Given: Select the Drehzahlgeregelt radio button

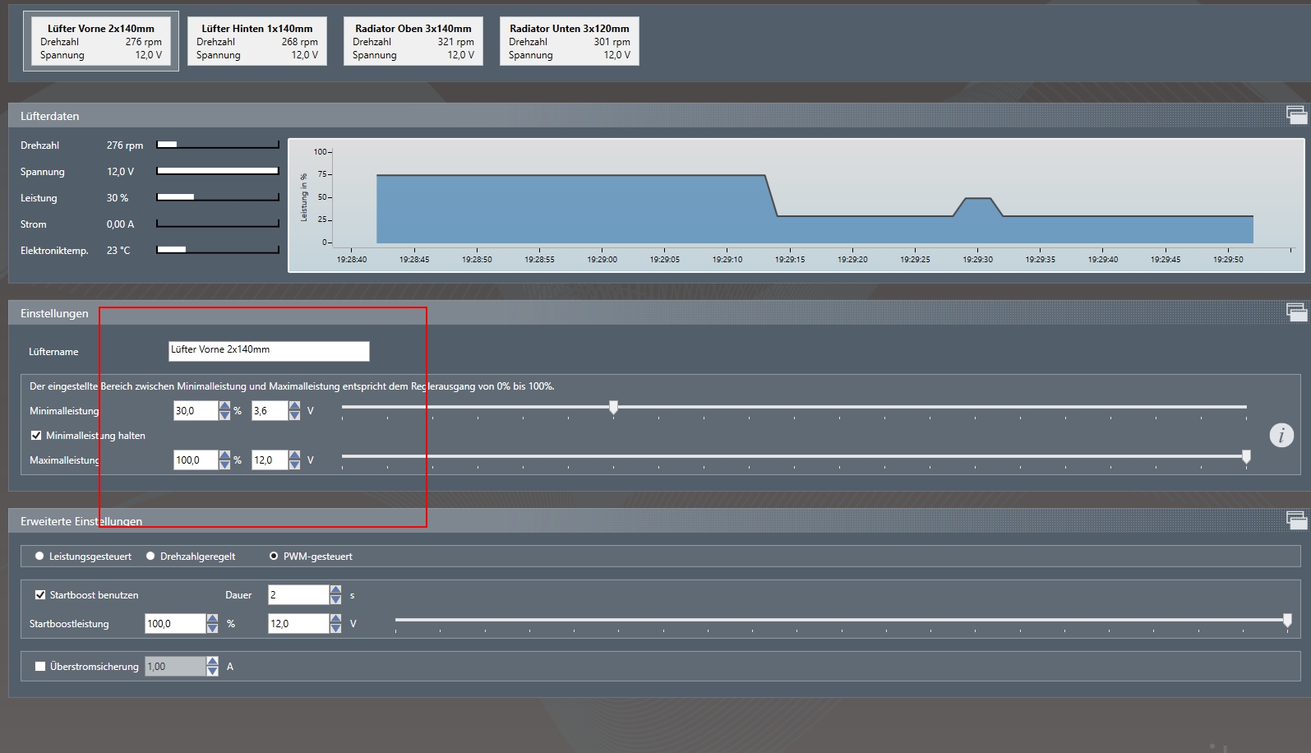Looking at the screenshot, I should coord(150,557).
